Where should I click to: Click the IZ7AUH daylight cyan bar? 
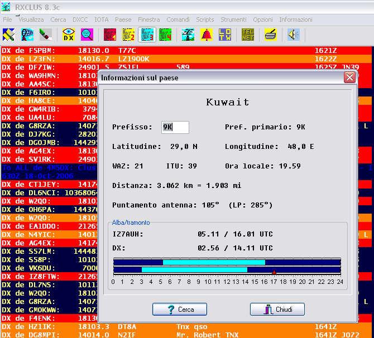click(214, 262)
